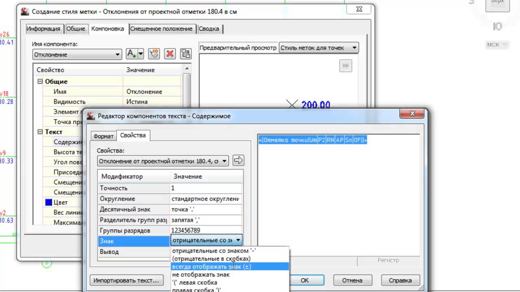
Task: Click the create text component A+ icon
Action: (131, 54)
